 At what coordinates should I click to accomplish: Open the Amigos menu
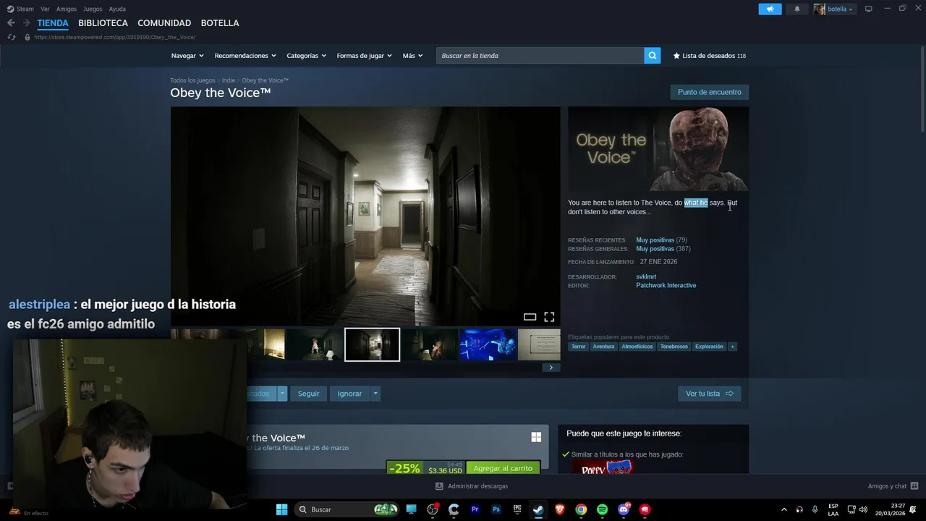67,9
